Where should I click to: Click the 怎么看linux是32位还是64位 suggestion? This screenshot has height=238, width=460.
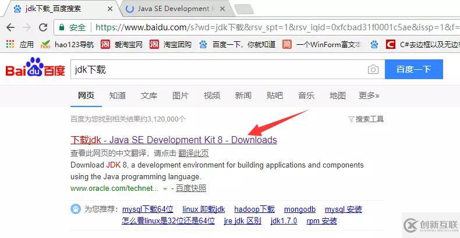pyautogui.click(x=168, y=221)
